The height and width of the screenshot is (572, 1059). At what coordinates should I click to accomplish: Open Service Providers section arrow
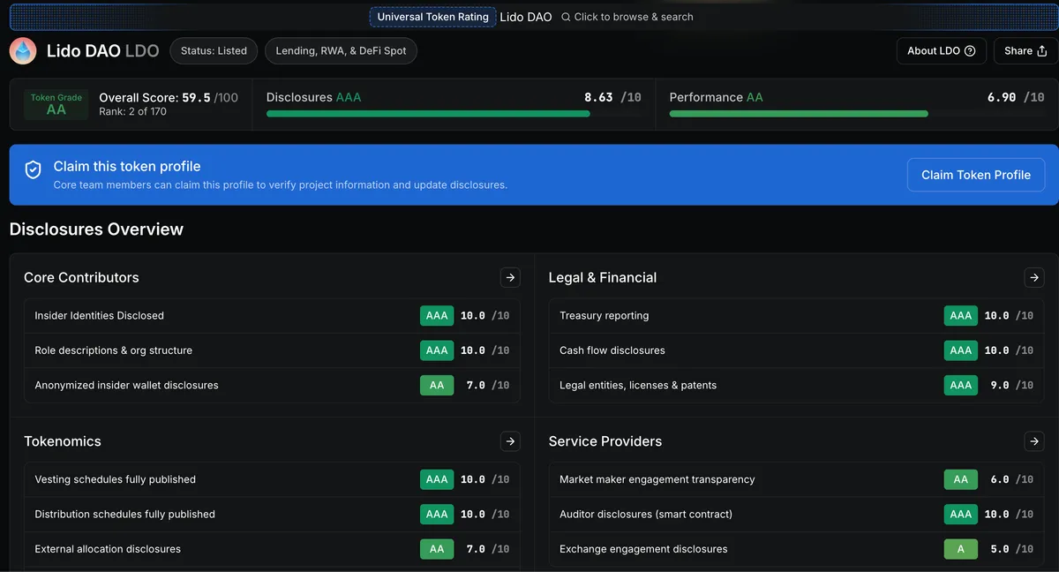[x=1034, y=441]
